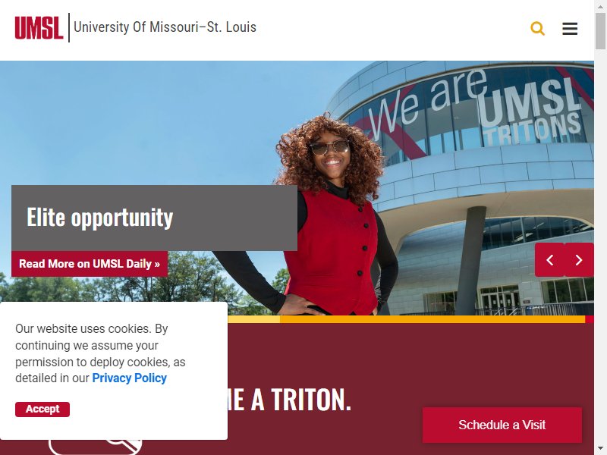Open the hamburger navigation menu
Image resolution: width=607 pixels, height=455 pixels.
pyautogui.click(x=570, y=29)
